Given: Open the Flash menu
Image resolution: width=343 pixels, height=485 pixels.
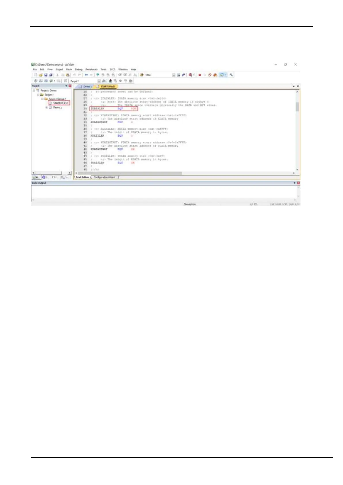Looking at the screenshot, I should tap(69, 69).
